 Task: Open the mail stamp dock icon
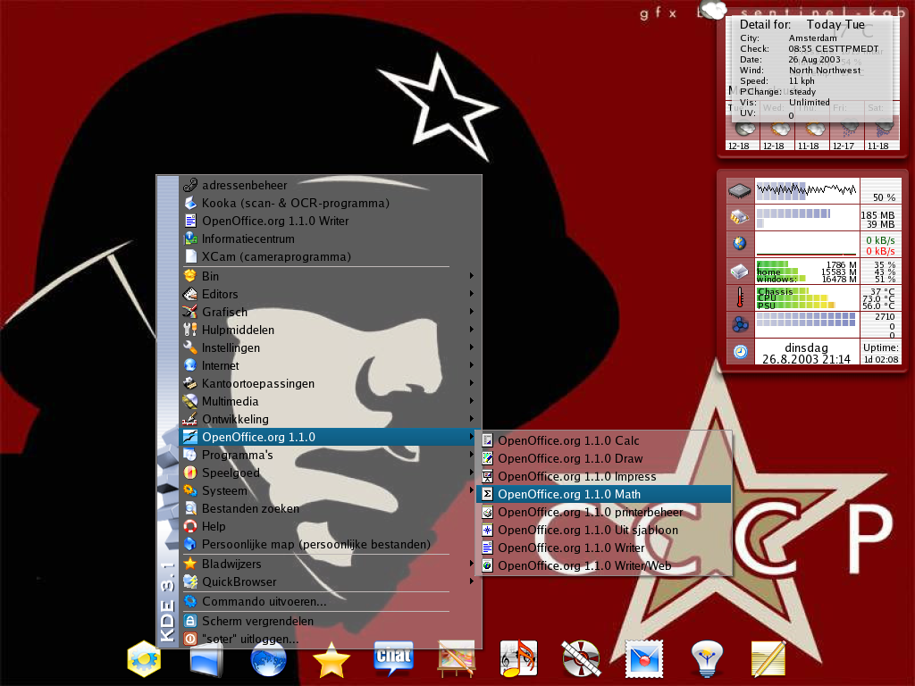click(644, 659)
